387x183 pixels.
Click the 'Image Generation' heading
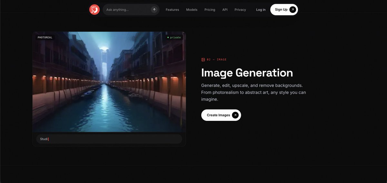pyautogui.click(x=247, y=72)
